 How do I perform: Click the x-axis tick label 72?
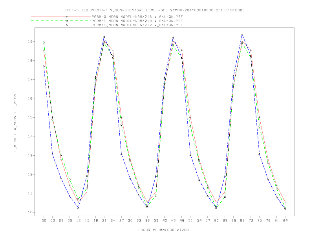(x=251, y=220)
